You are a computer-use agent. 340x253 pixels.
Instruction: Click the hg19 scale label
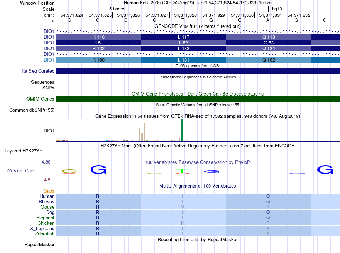[x=277, y=9]
